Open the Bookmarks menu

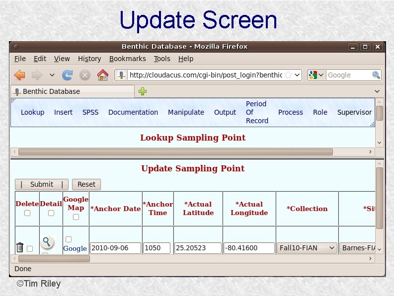coord(127,59)
